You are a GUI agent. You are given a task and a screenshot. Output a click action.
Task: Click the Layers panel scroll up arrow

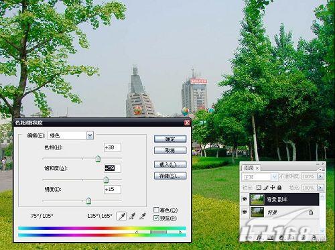click(x=322, y=196)
